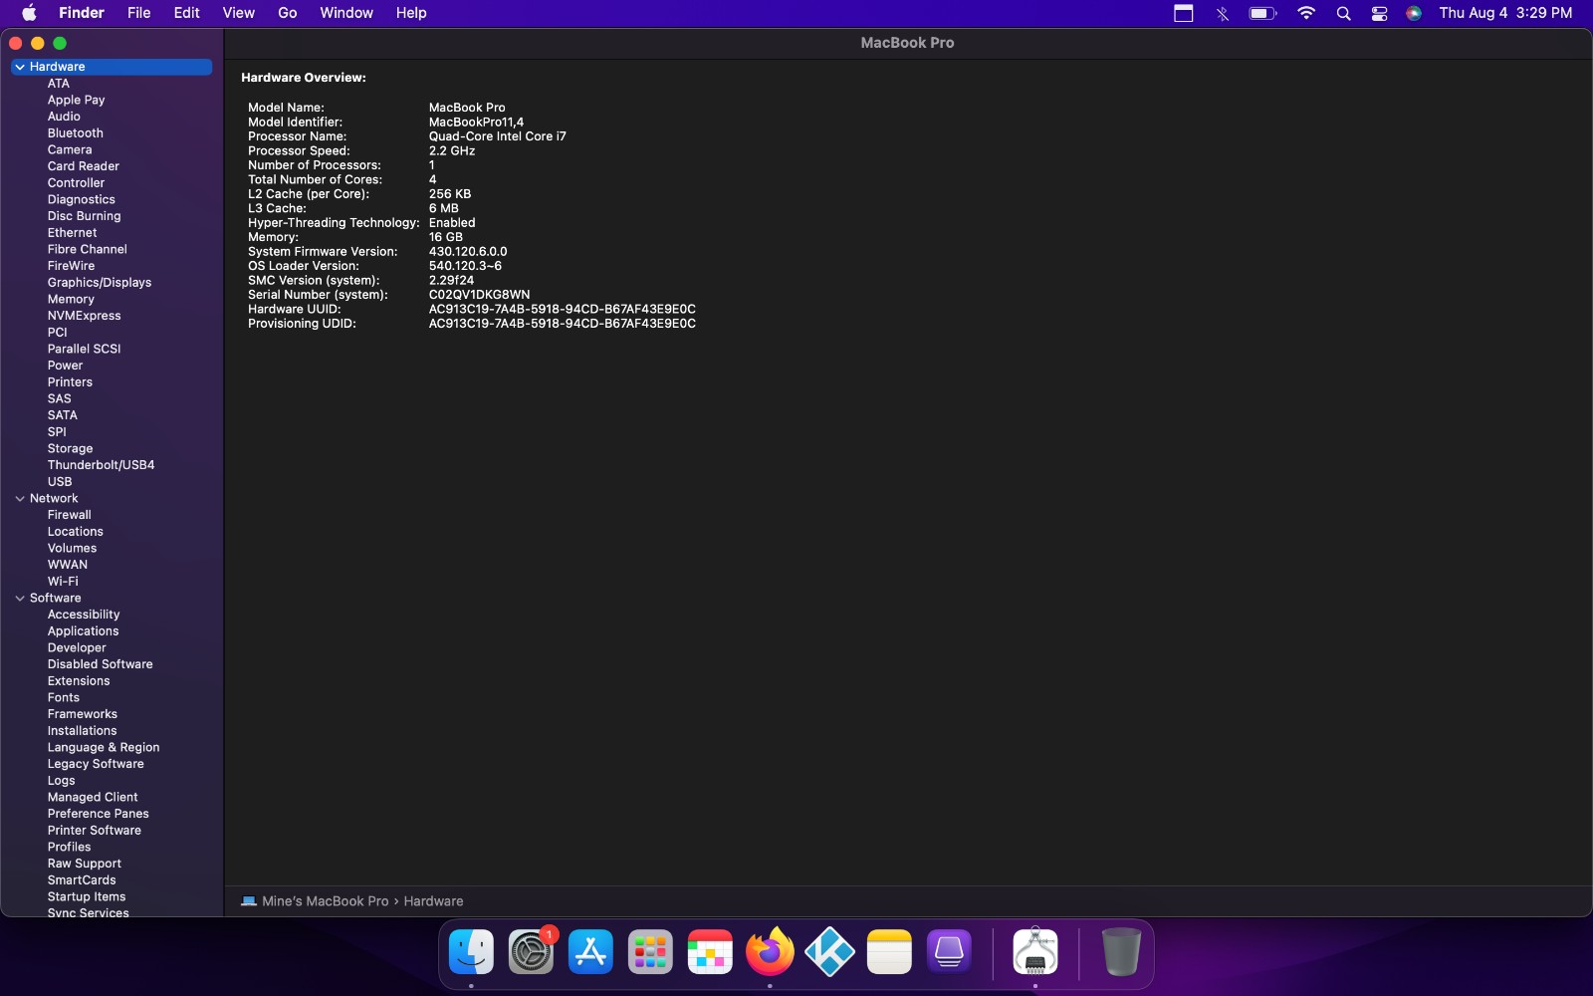Open the Trash in the Dock
Screen dimensions: 1593x996
pyautogui.click(x=1121, y=952)
